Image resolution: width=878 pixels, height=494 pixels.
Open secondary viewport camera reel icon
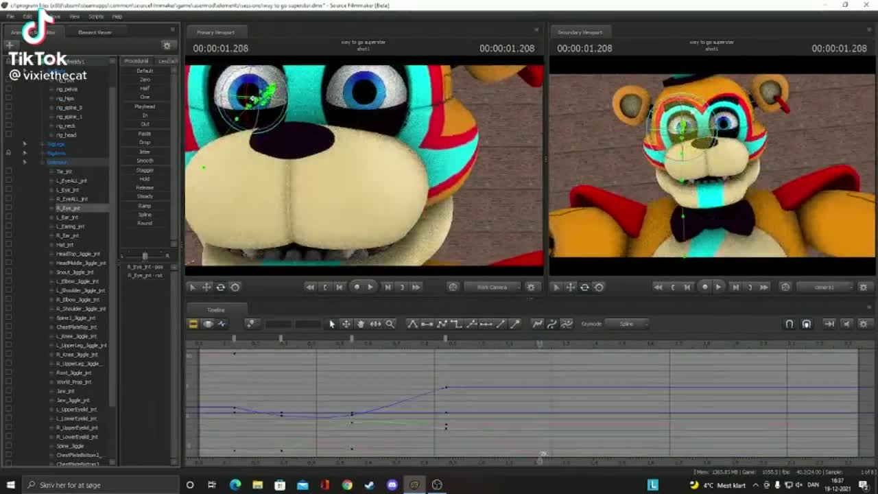(x=786, y=287)
